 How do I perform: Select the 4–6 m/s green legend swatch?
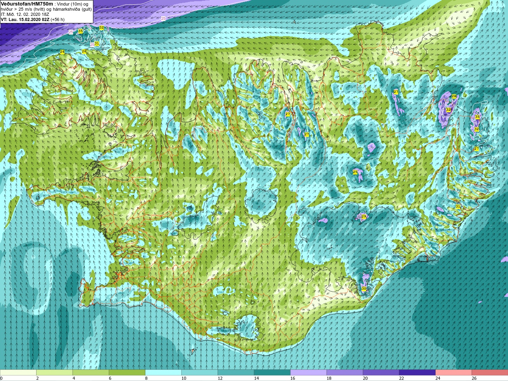point(91,373)
